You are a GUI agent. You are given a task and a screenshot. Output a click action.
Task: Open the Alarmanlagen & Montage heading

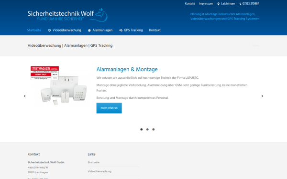coord(127,69)
